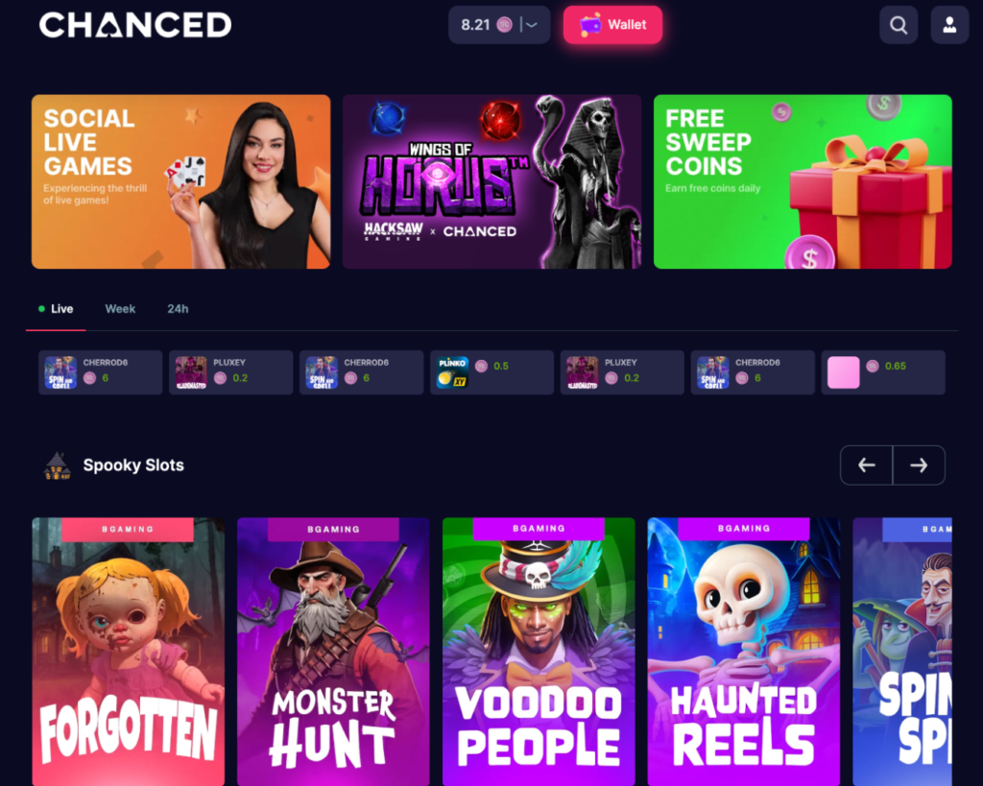The height and width of the screenshot is (786, 983).
Task: Click the Plinko XY game icon
Action: tap(453, 372)
